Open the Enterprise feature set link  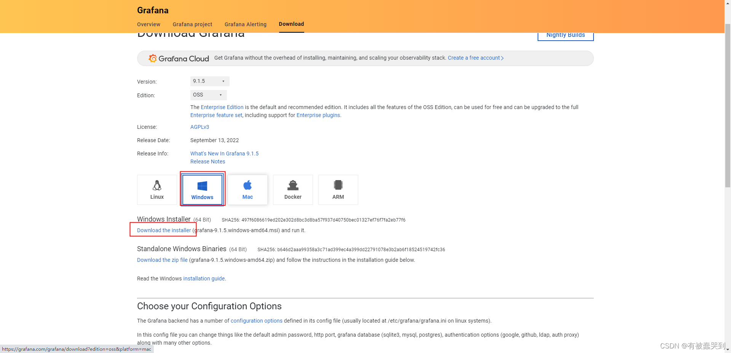click(216, 115)
